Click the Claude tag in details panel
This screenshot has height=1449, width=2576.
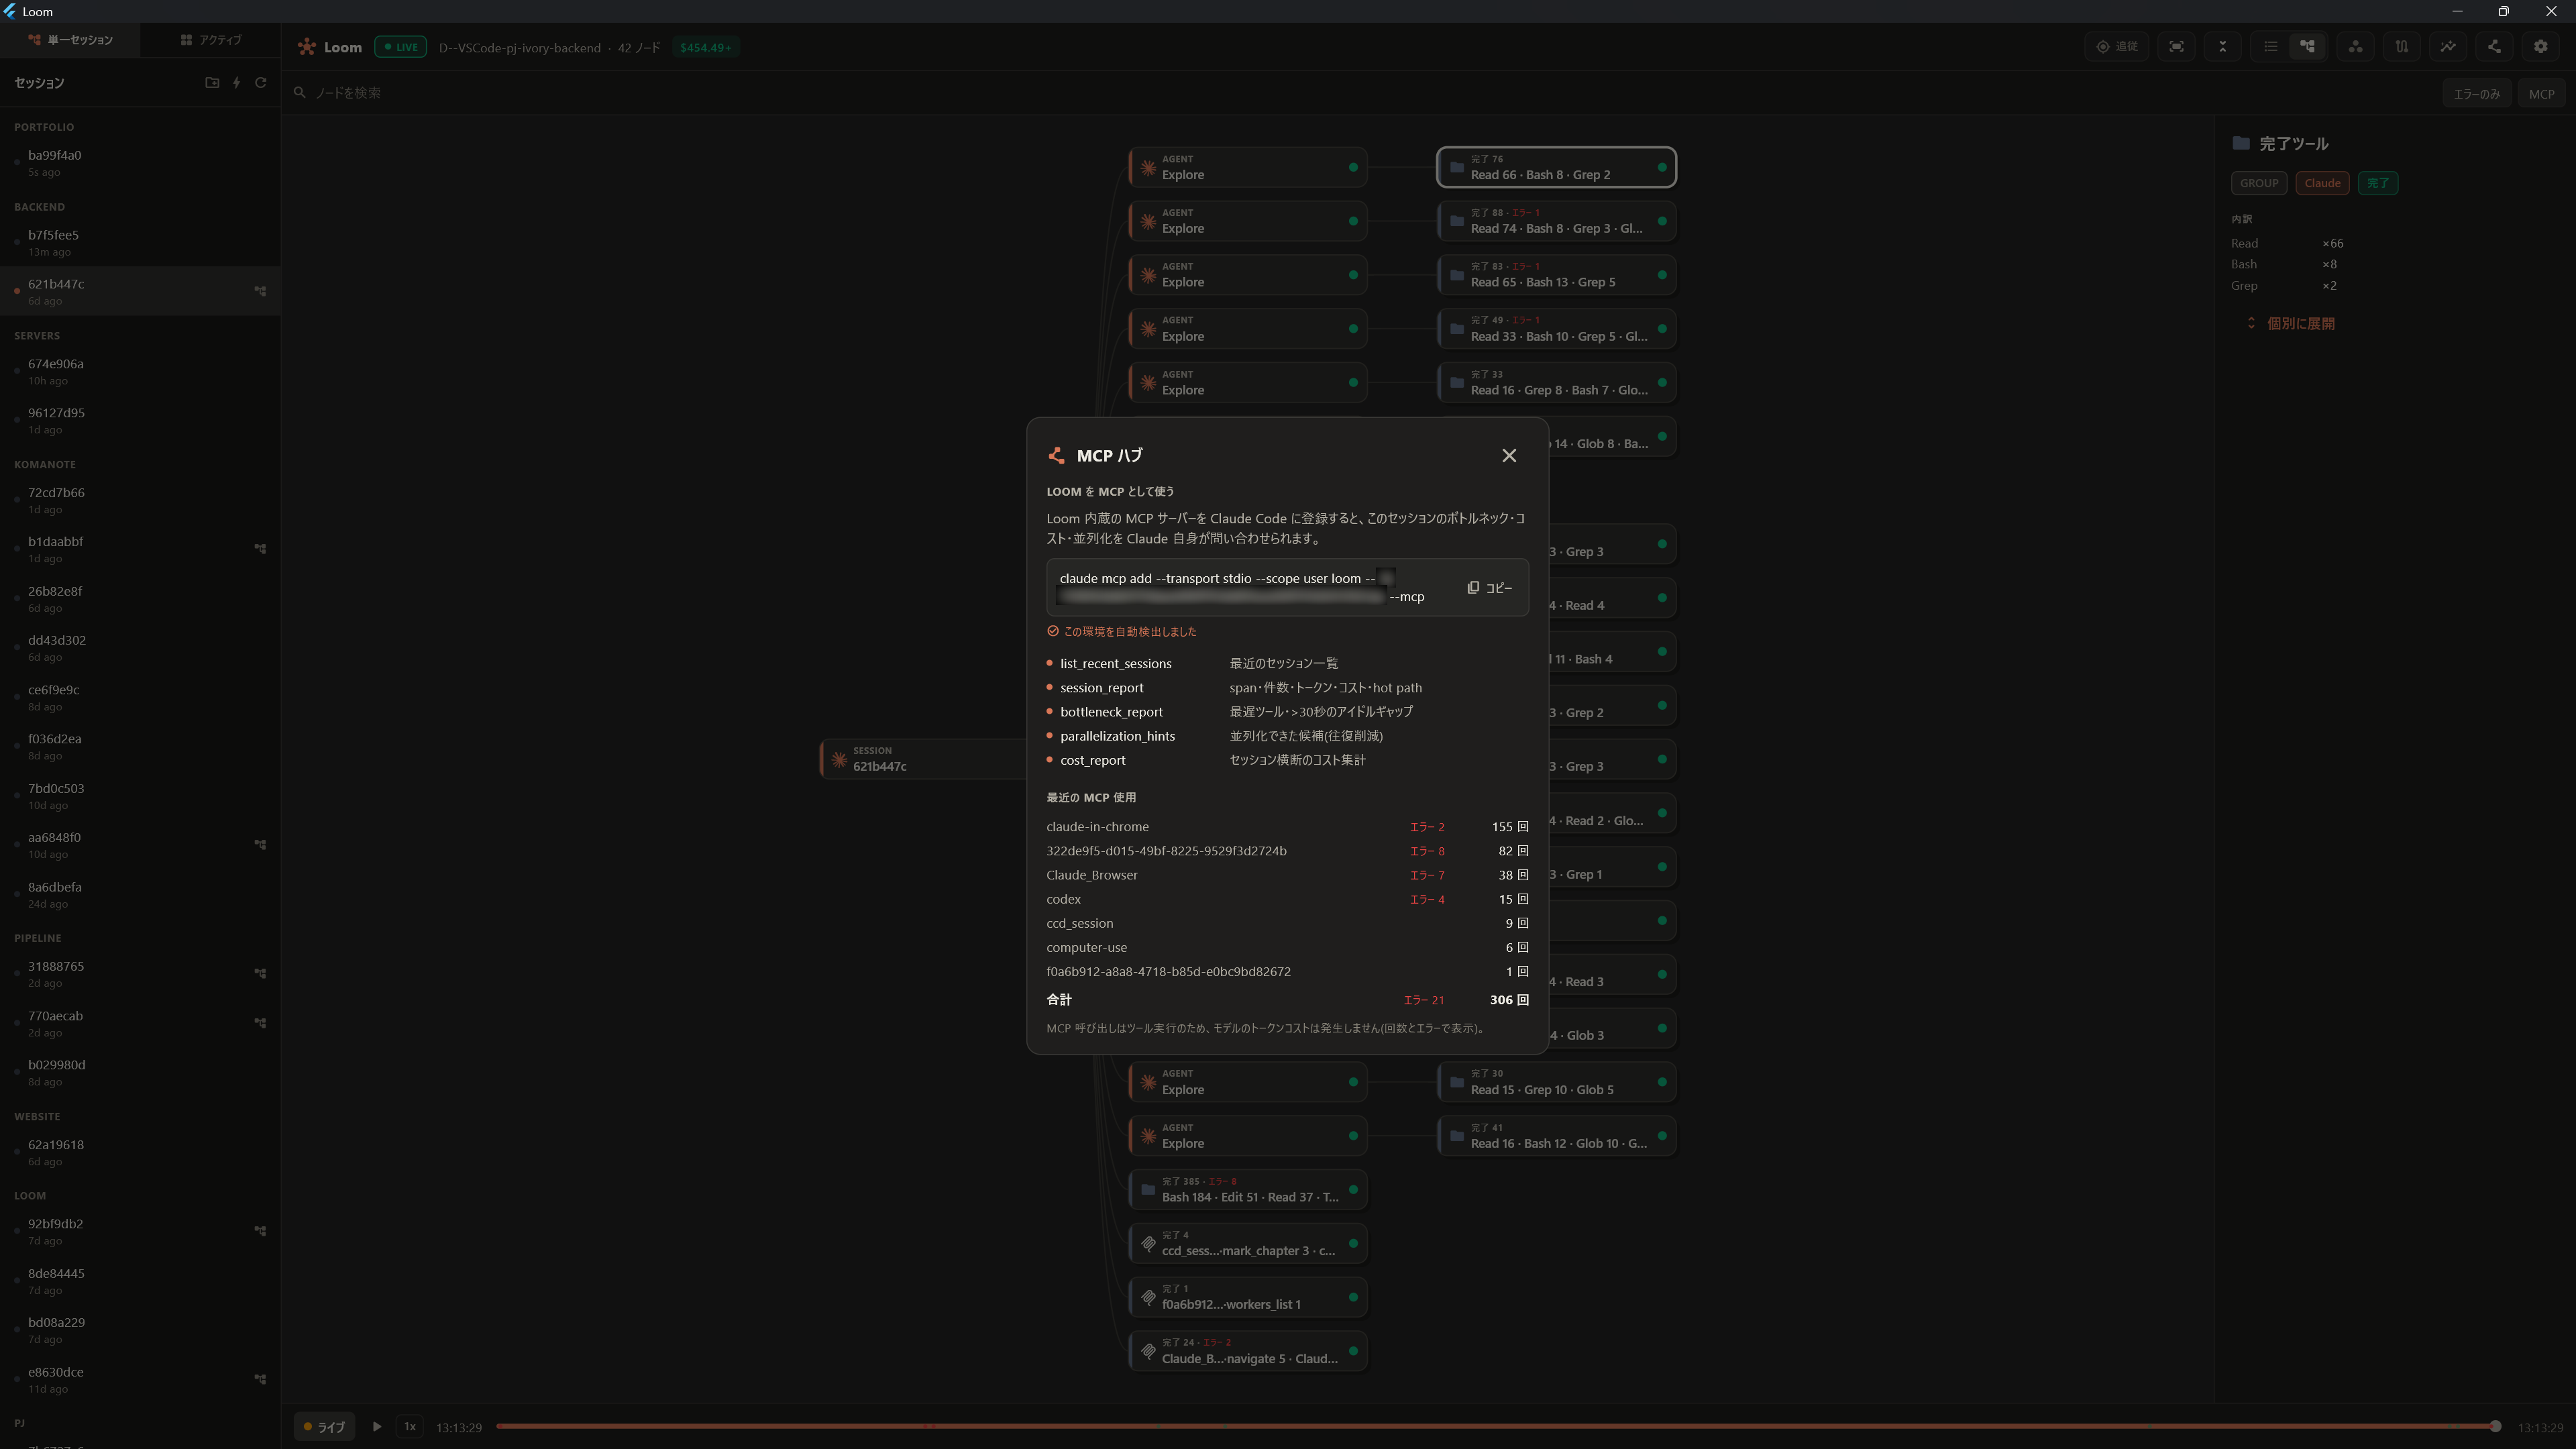click(x=2322, y=183)
